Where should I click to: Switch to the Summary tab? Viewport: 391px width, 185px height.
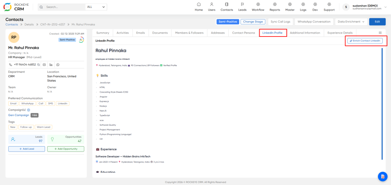tap(103, 33)
